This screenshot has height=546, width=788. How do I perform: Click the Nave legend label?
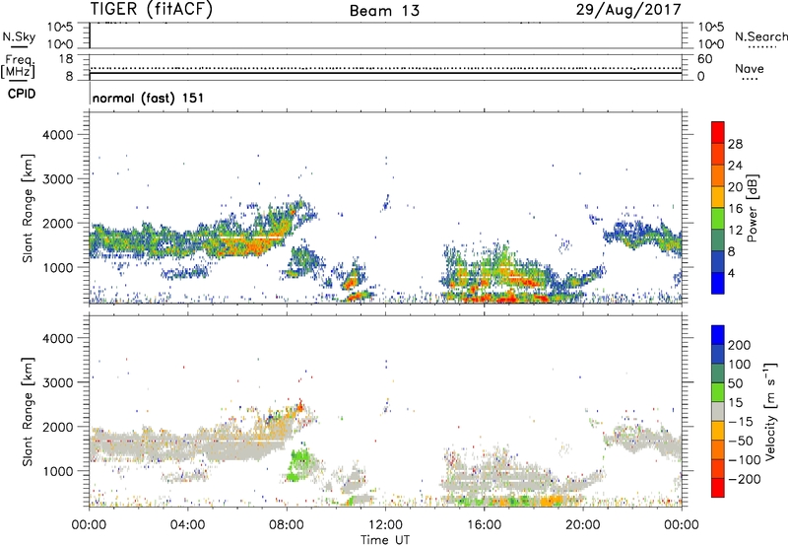coord(750,68)
